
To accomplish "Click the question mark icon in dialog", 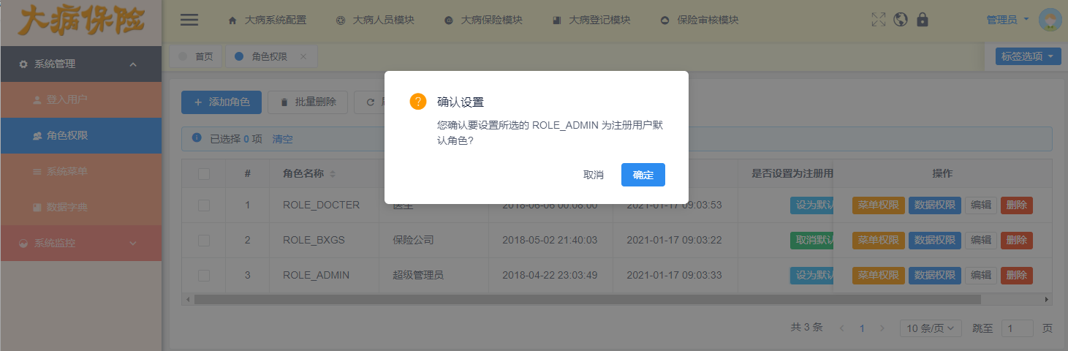I will point(417,102).
